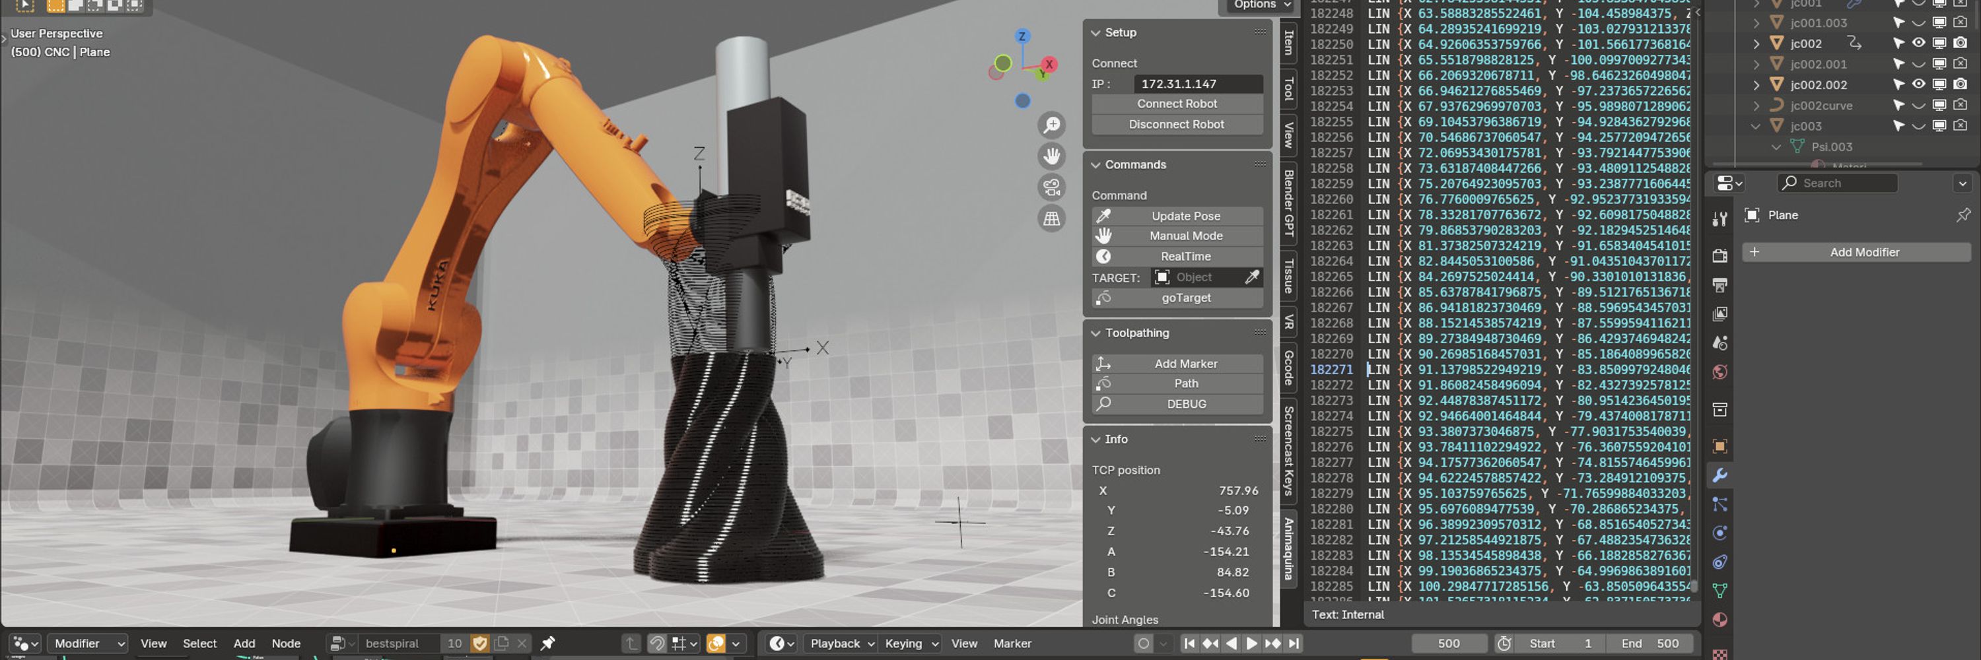Screen dimensions: 1981x660
Task: Open the Output properties tab icon
Action: tap(1720, 285)
